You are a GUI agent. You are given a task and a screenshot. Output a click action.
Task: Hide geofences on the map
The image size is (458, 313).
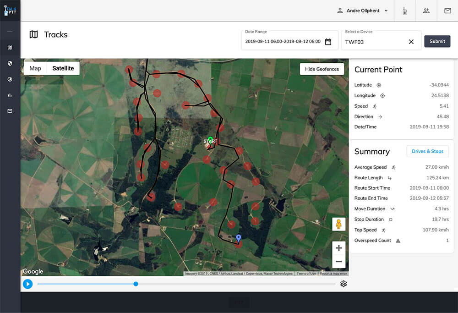[322, 69]
